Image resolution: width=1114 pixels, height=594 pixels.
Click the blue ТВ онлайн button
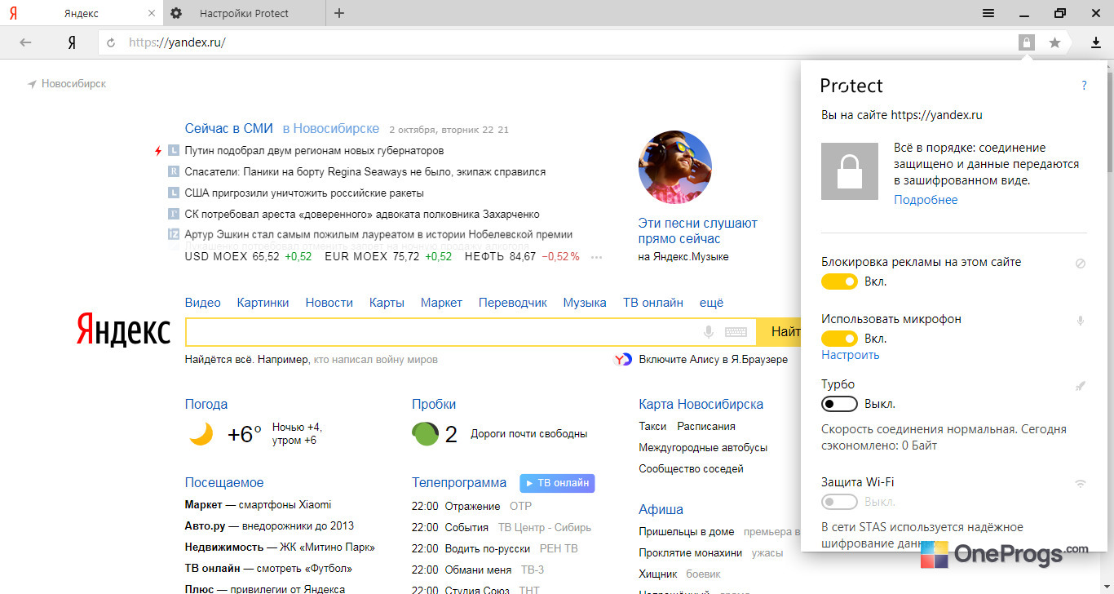tap(557, 483)
